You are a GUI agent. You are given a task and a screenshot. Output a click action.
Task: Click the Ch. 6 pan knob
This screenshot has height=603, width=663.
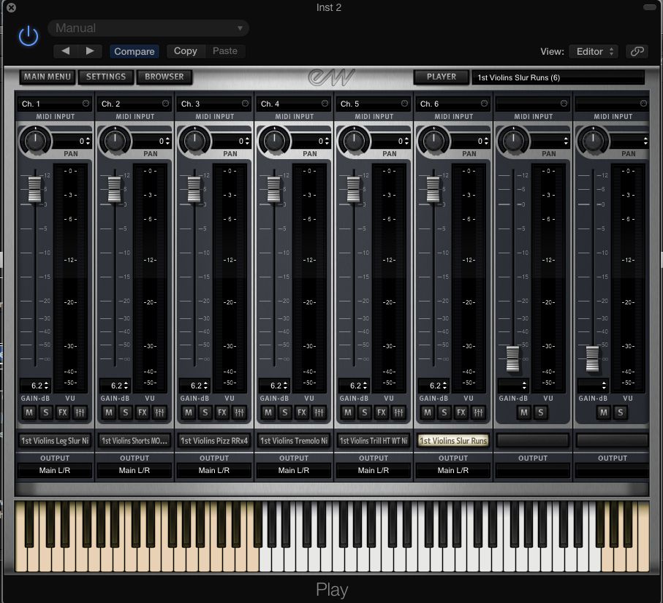point(433,141)
